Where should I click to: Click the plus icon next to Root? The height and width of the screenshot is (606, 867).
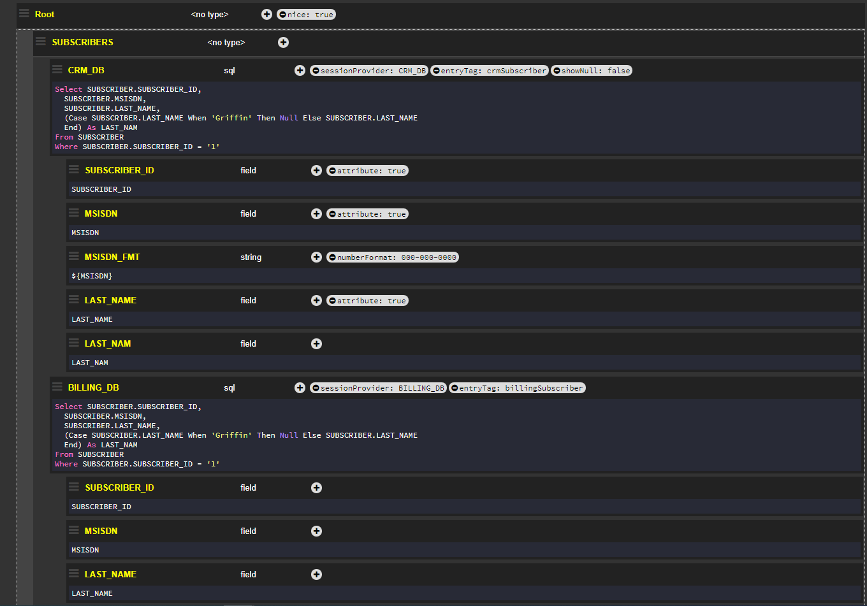[x=266, y=14]
